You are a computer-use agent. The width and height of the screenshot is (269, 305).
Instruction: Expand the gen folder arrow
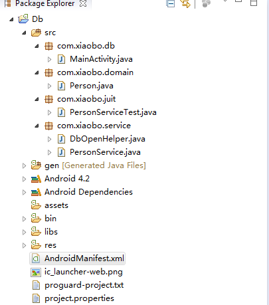pos(24,165)
